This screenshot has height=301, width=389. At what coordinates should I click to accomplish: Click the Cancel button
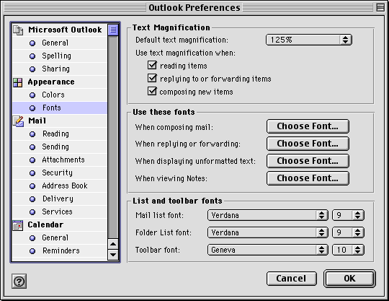pyautogui.click(x=292, y=279)
